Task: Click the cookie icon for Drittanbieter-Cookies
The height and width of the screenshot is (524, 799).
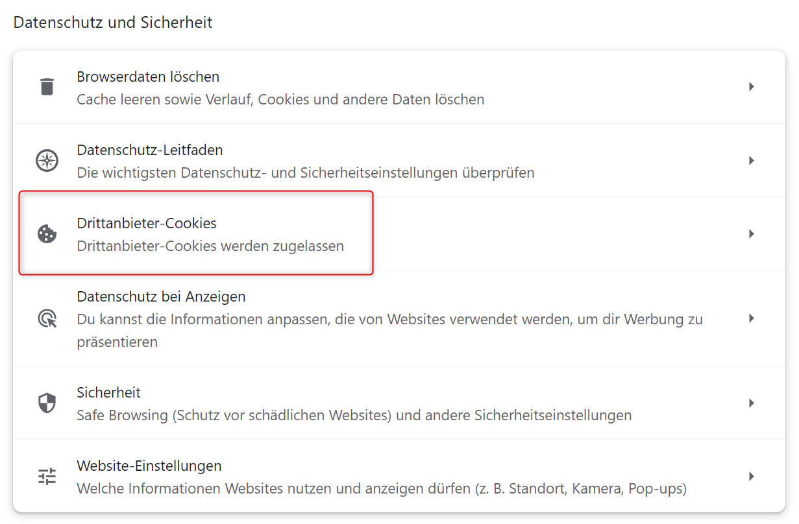Action: (47, 233)
